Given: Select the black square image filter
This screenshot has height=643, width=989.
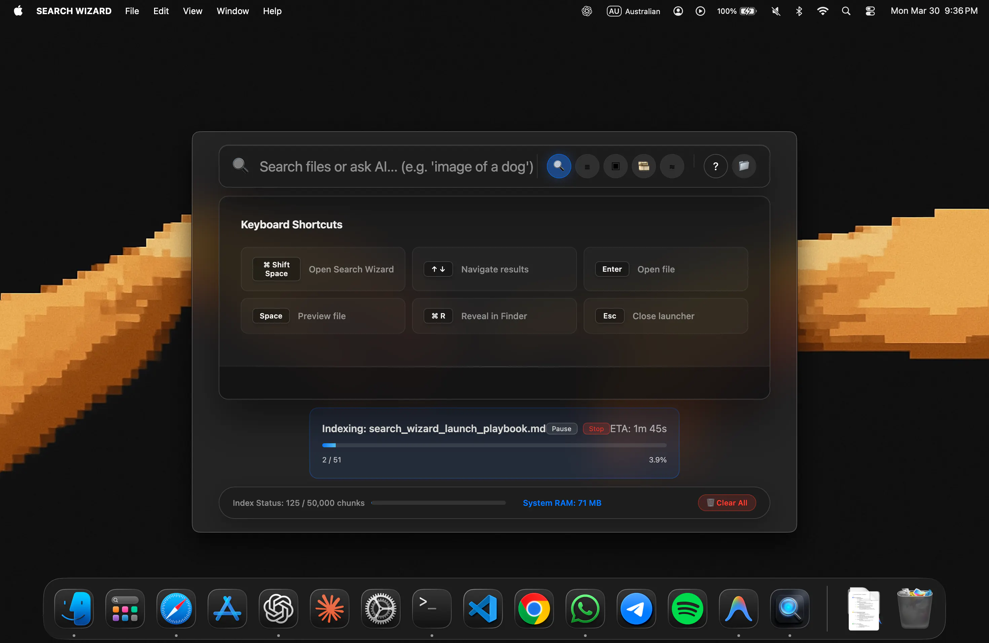Looking at the screenshot, I should coord(615,166).
